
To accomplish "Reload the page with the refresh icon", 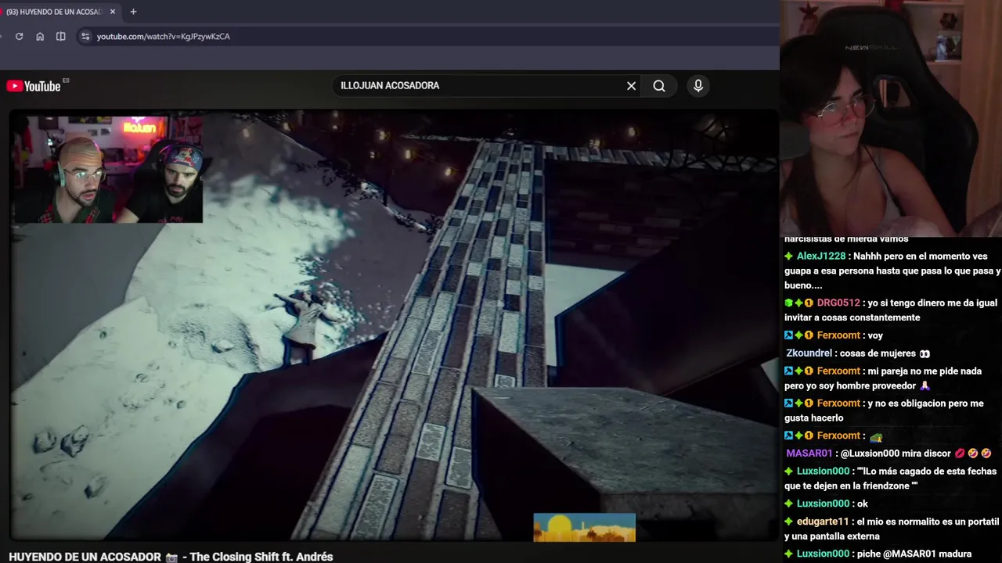I will tap(20, 36).
